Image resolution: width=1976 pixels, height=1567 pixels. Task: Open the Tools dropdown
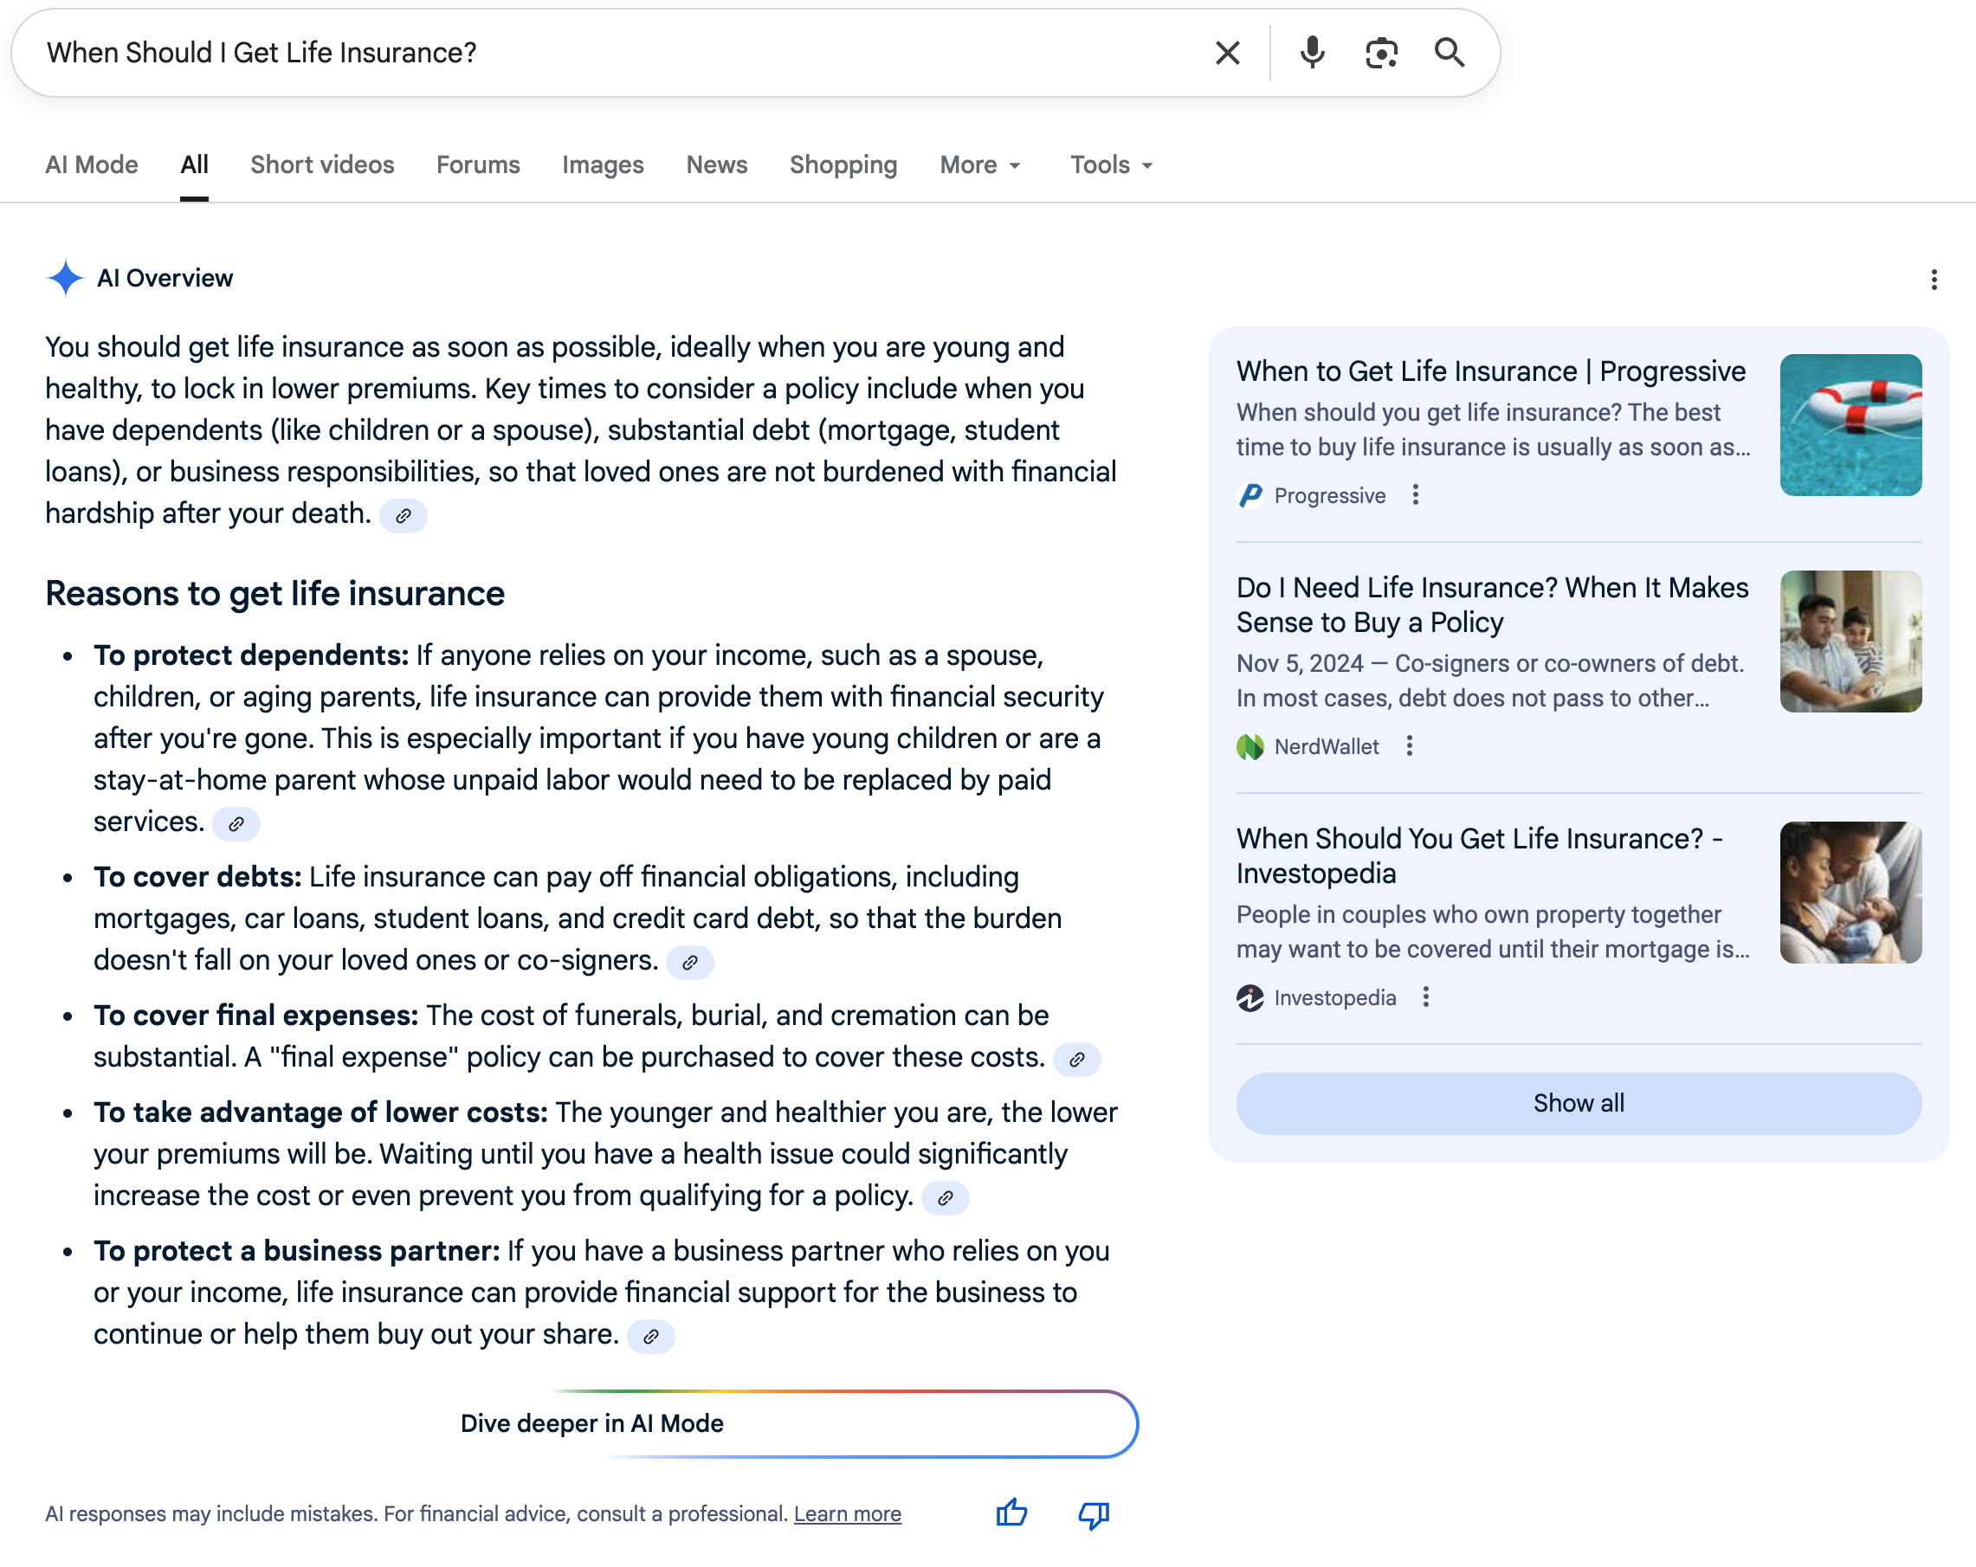pos(1110,165)
